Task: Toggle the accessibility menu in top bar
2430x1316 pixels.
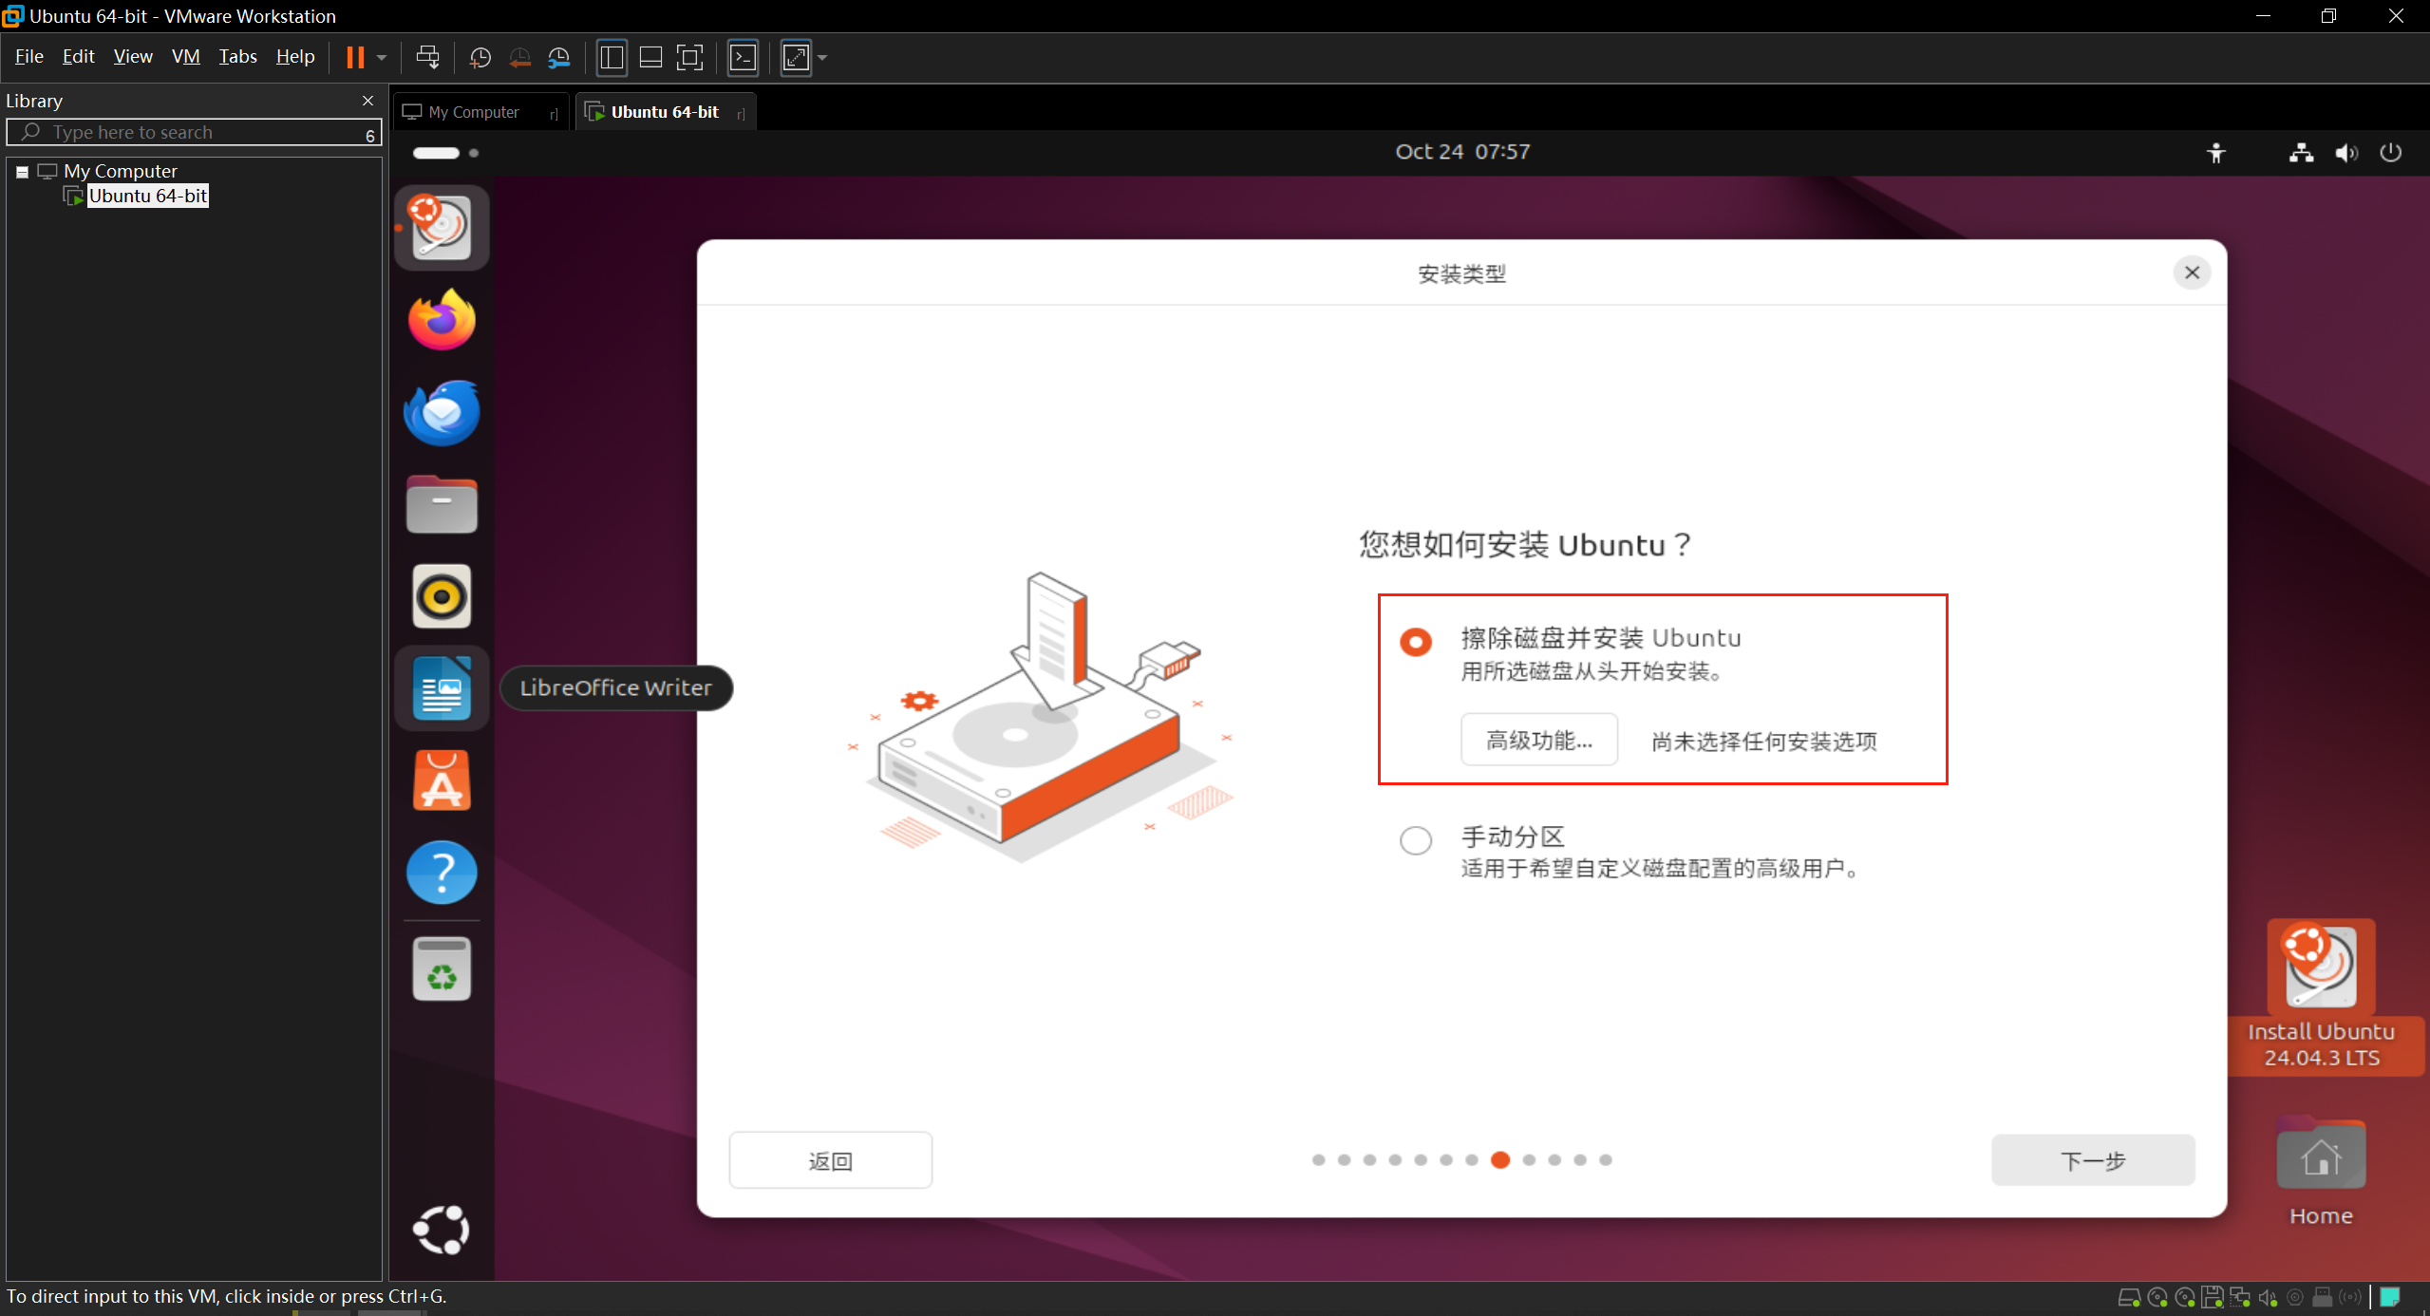Action: (2215, 153)
